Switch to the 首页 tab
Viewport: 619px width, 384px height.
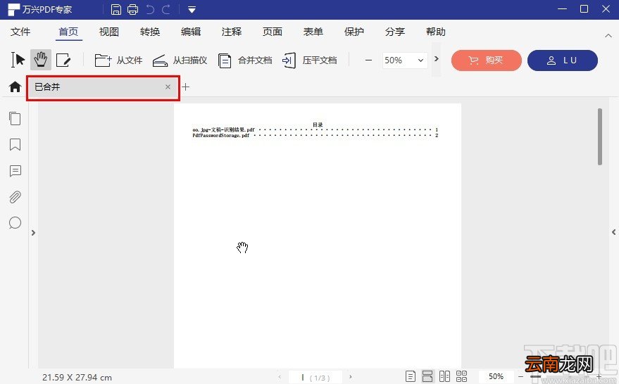click(x=68, y=32)
